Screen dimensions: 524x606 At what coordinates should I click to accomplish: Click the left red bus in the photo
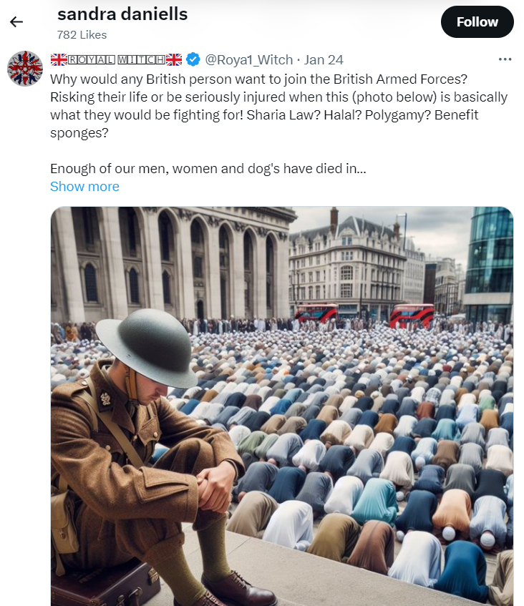point(316,313)
